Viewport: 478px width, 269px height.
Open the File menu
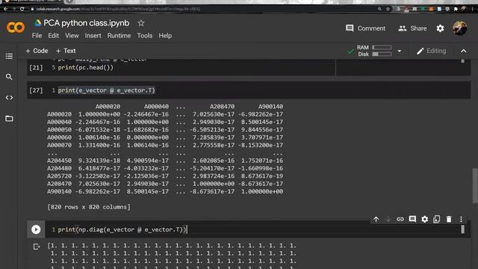[x=37, y=36]
